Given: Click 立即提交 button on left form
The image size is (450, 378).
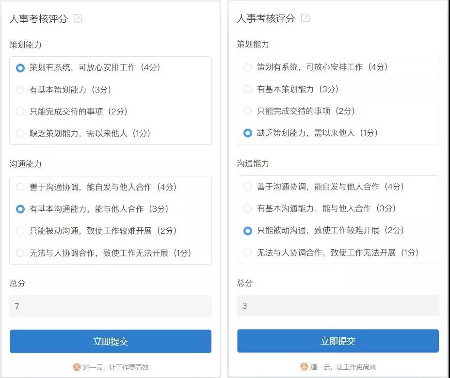Looking at the screenshot, I should [x=111, y=341].
